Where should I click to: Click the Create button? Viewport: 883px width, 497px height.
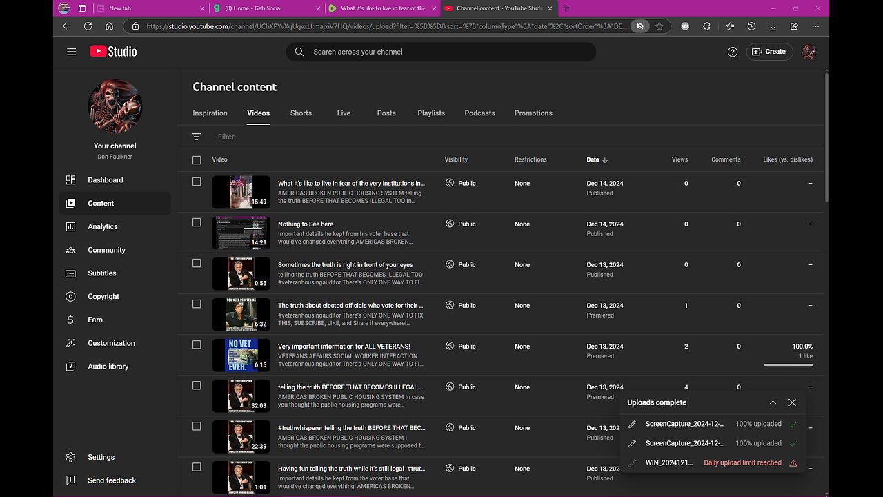769,52
